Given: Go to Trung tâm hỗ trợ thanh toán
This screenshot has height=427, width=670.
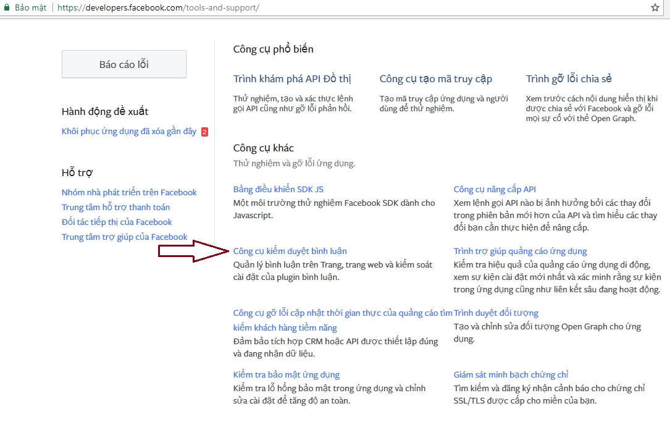Looking at the screenshot, I should click(x=115, y=207).
